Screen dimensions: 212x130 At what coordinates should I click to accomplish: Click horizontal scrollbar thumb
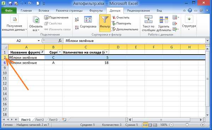[161, 120]
